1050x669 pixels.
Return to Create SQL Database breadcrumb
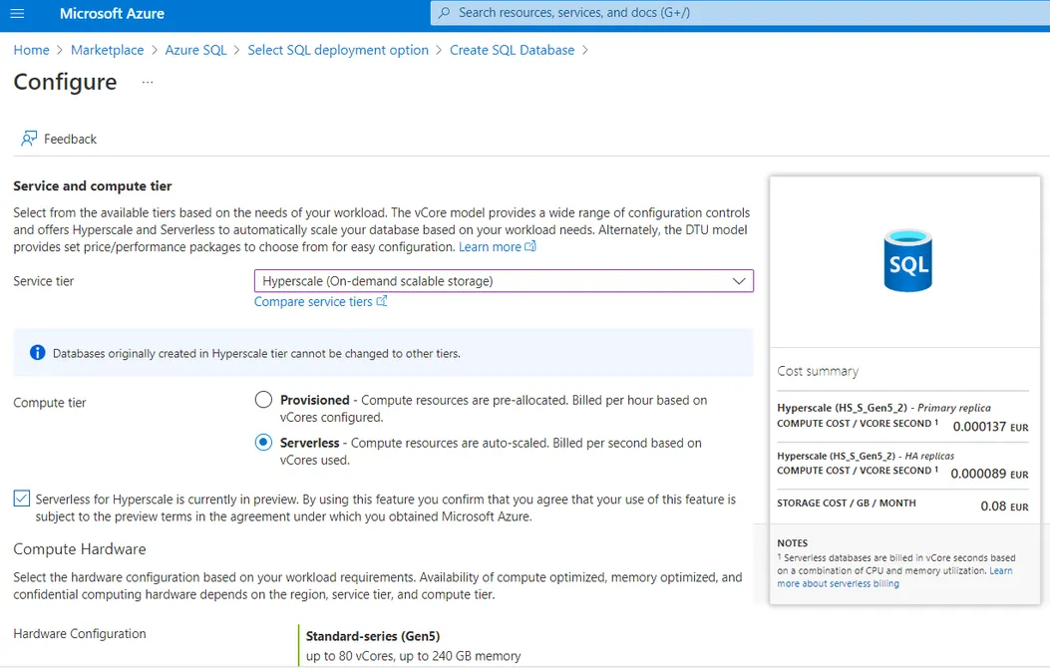(512, 50)
